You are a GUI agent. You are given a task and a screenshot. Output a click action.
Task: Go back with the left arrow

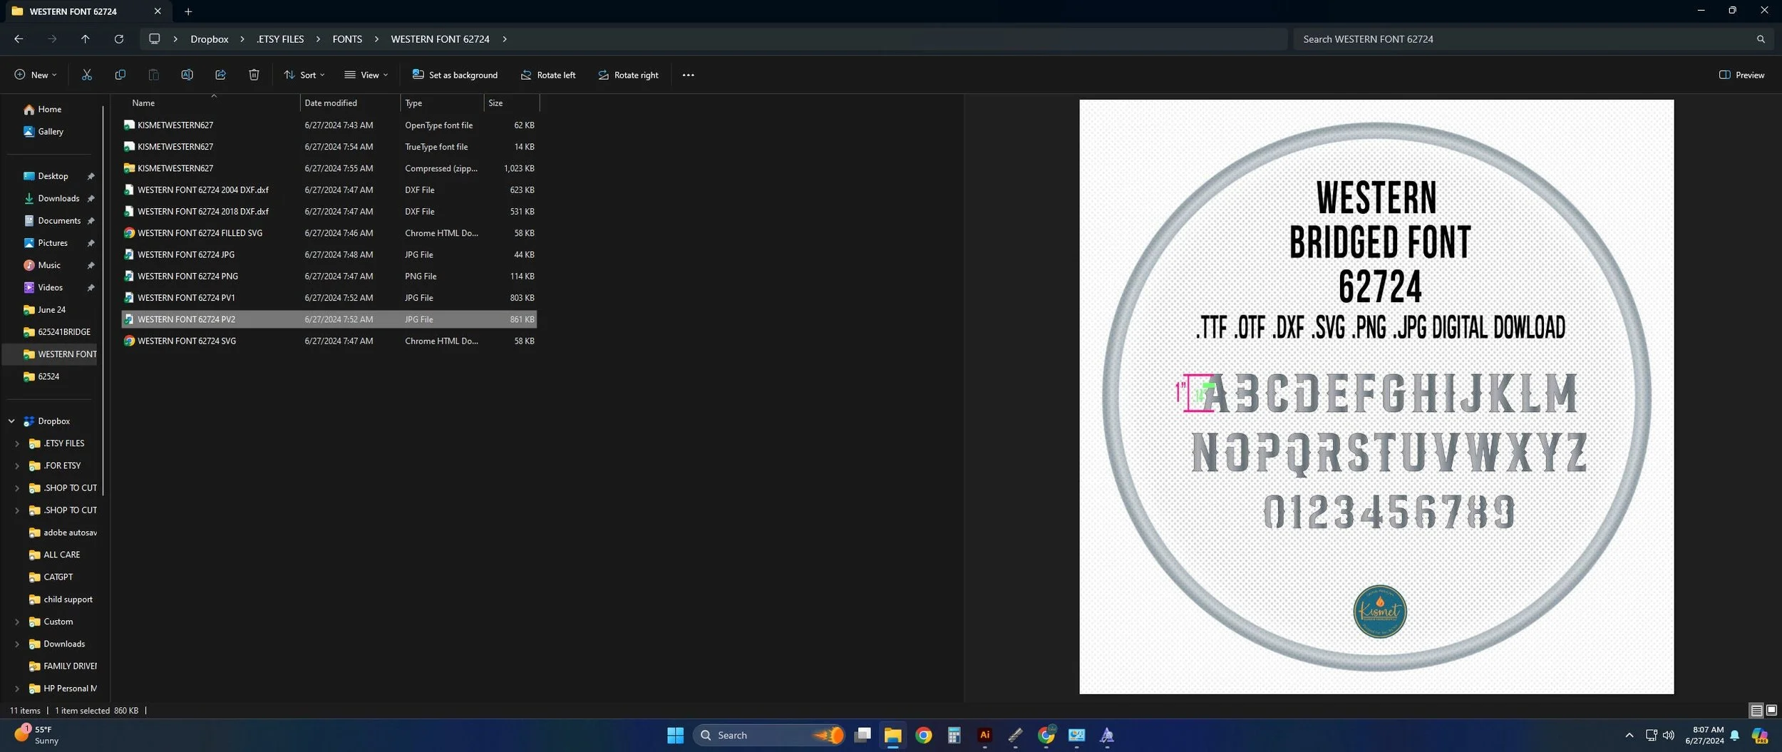19,39
